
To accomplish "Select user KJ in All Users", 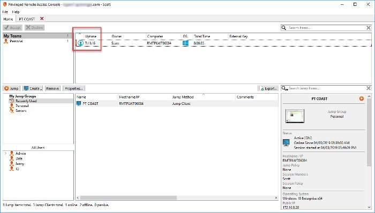I will point(17,169).
